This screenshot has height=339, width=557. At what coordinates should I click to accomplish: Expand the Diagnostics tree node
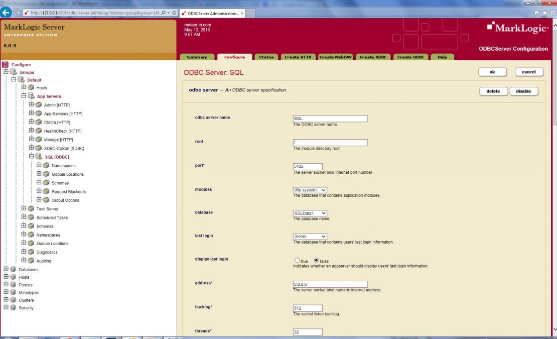24,252
